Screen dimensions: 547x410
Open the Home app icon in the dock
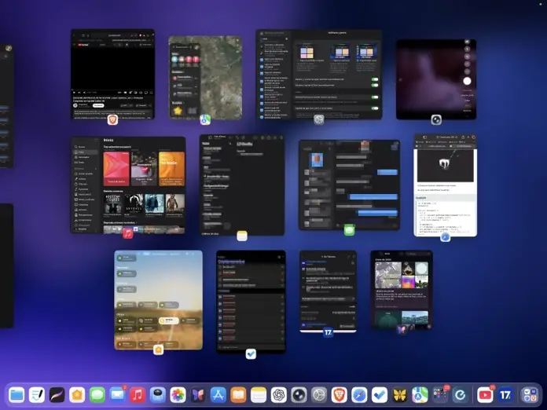pyautogui.click(x=77, y=395)
